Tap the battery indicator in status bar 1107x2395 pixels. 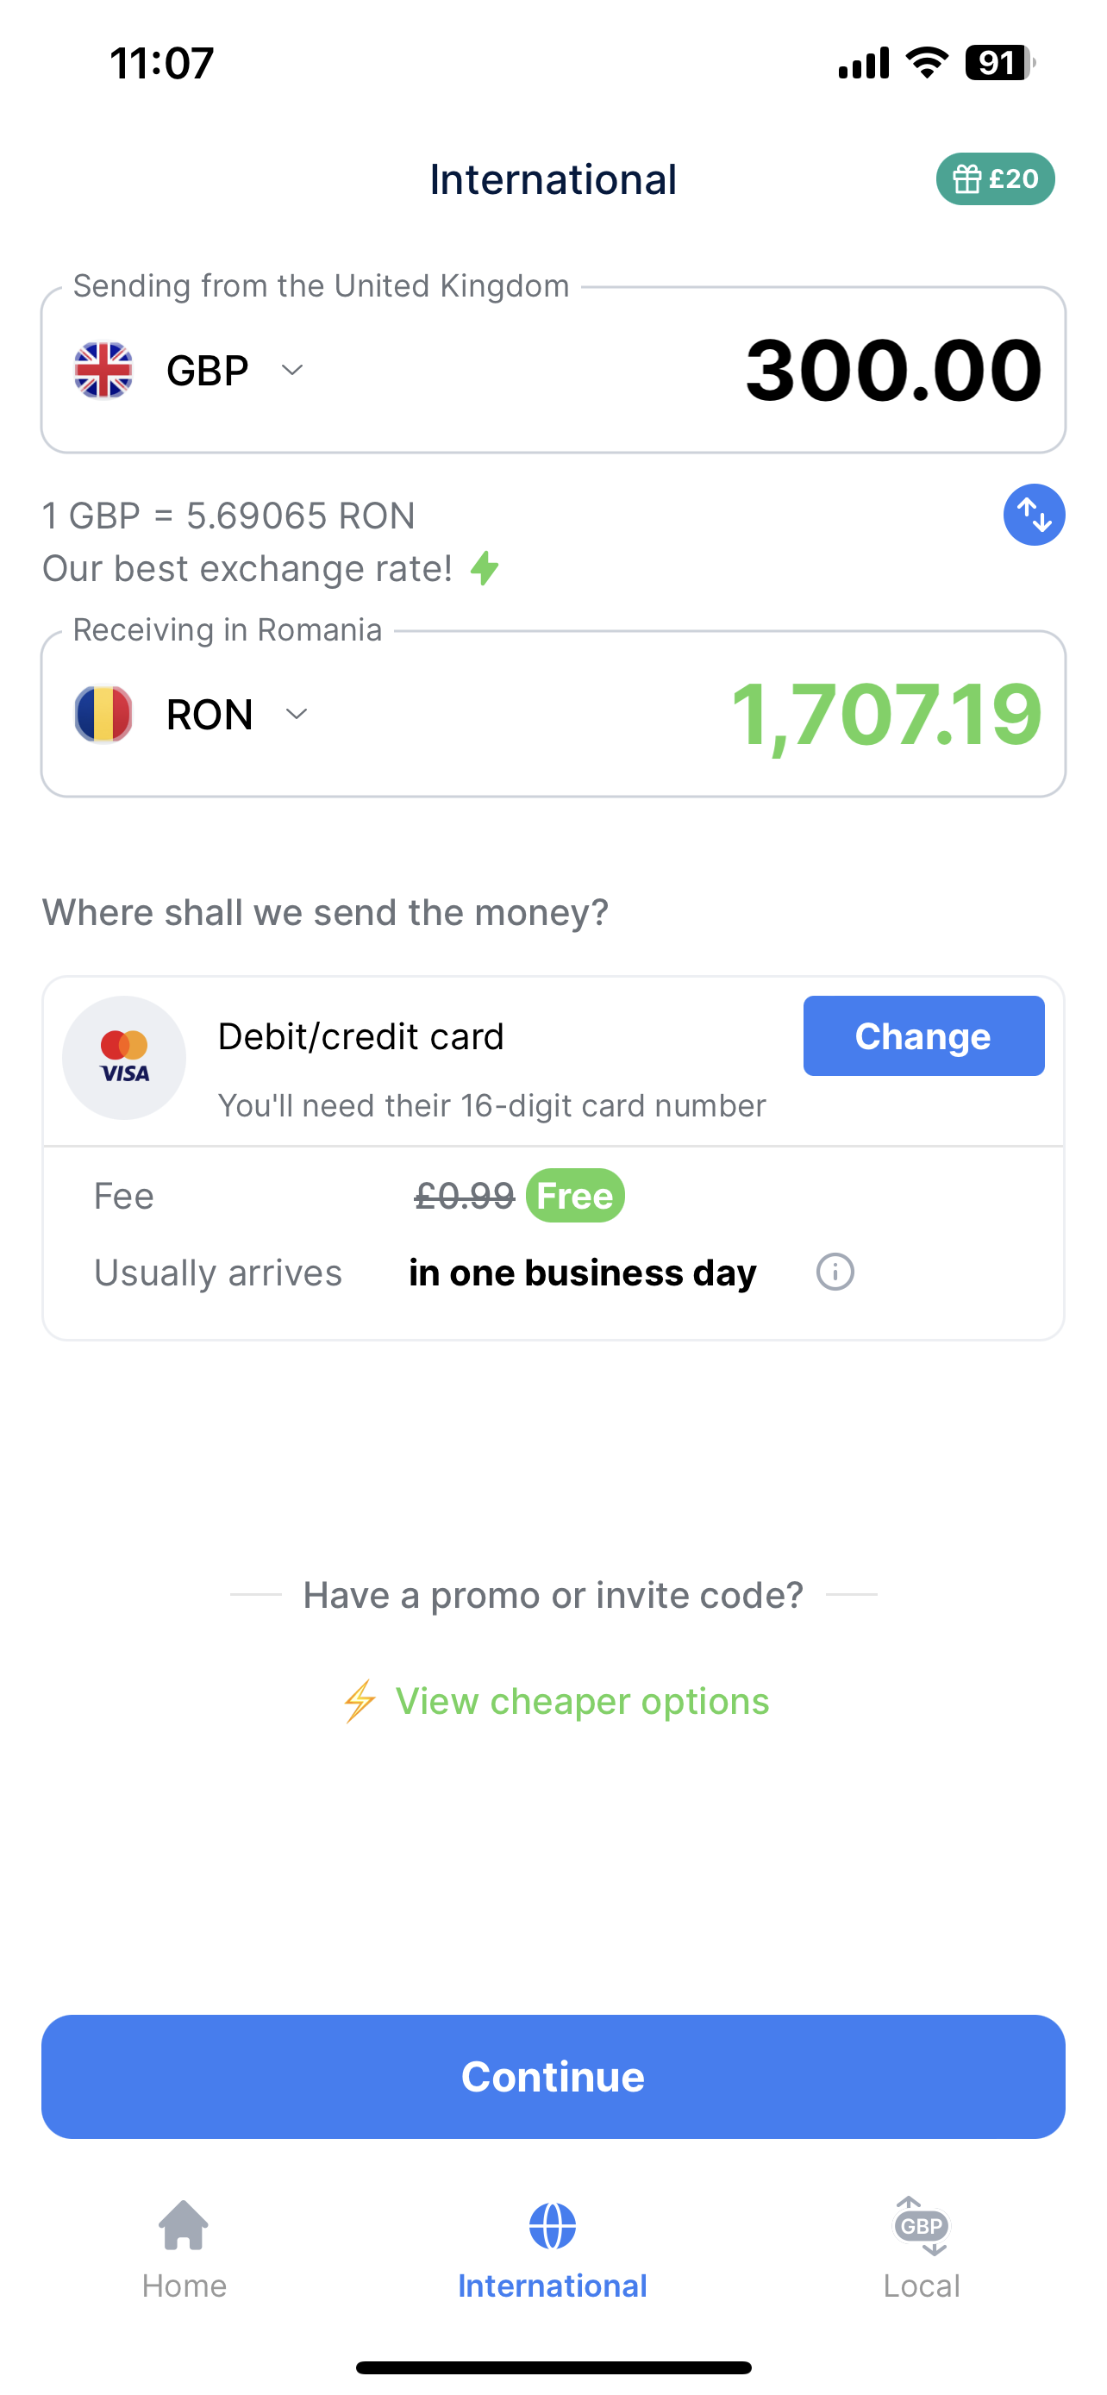coord(999,63)
